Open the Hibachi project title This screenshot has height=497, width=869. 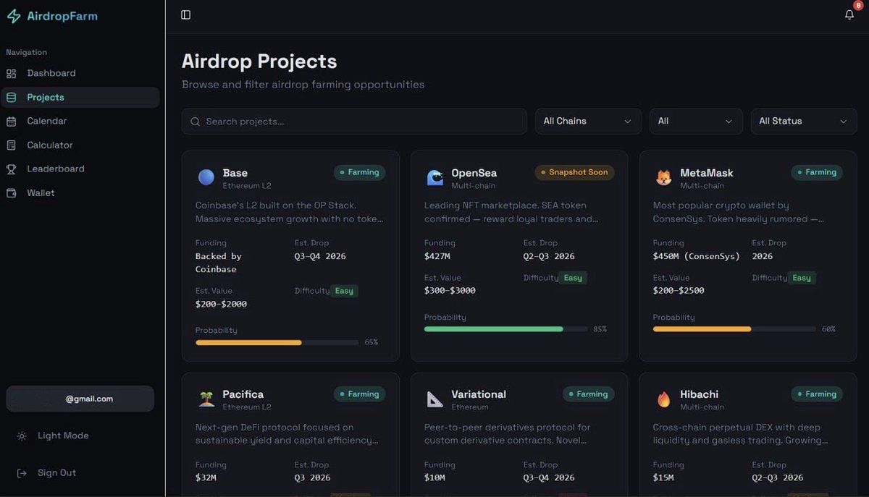(700, 394)
